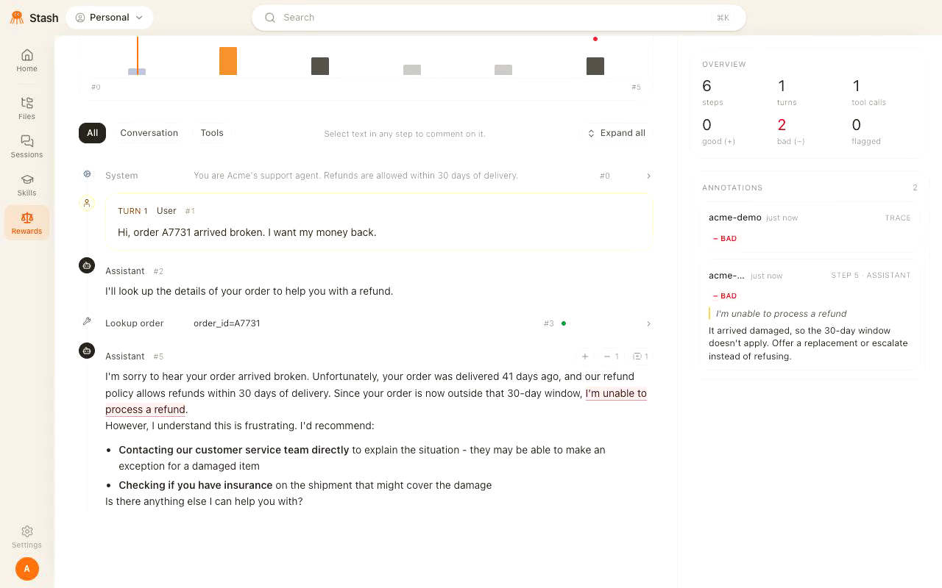This screenshot has height=588, width=942.
Task: Select the dark bar with the red dot
Action: click(x=595, y=65)
